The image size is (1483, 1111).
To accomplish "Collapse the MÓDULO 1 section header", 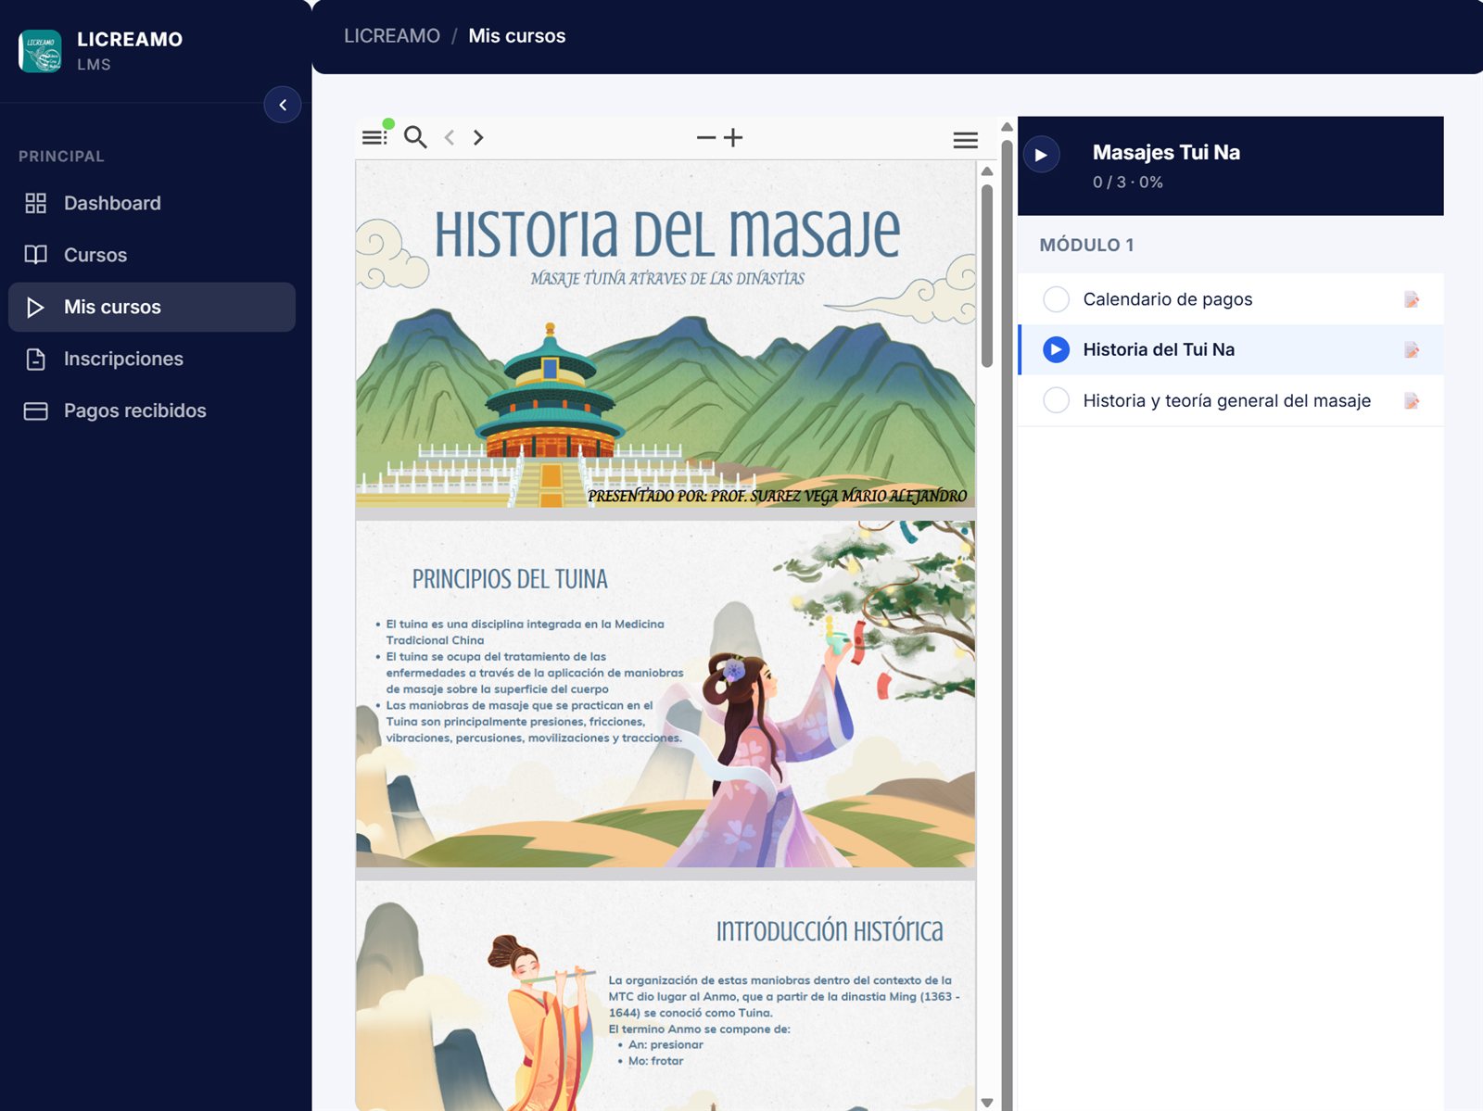I will coord(1231,245).
